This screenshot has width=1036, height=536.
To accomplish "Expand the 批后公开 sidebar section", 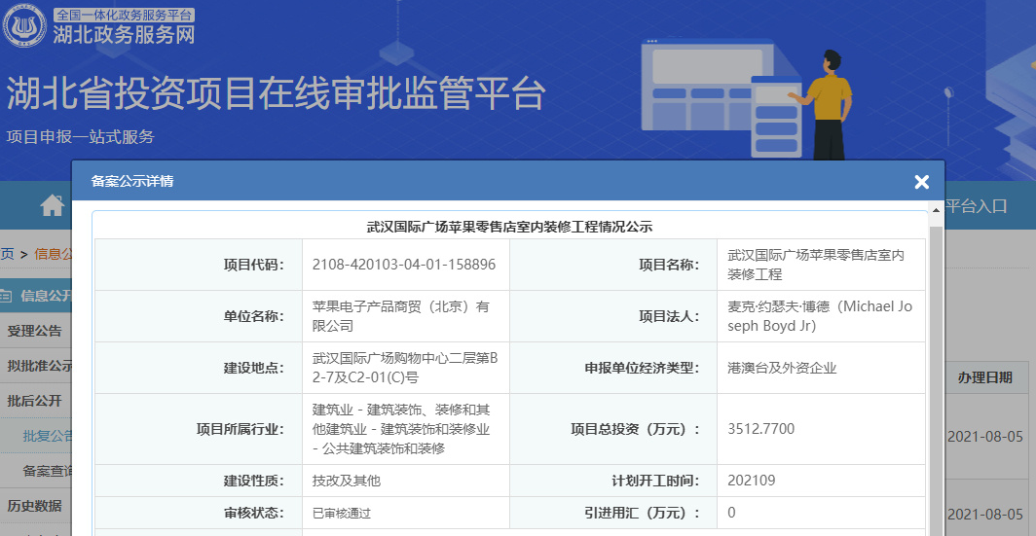I will 35,401.
